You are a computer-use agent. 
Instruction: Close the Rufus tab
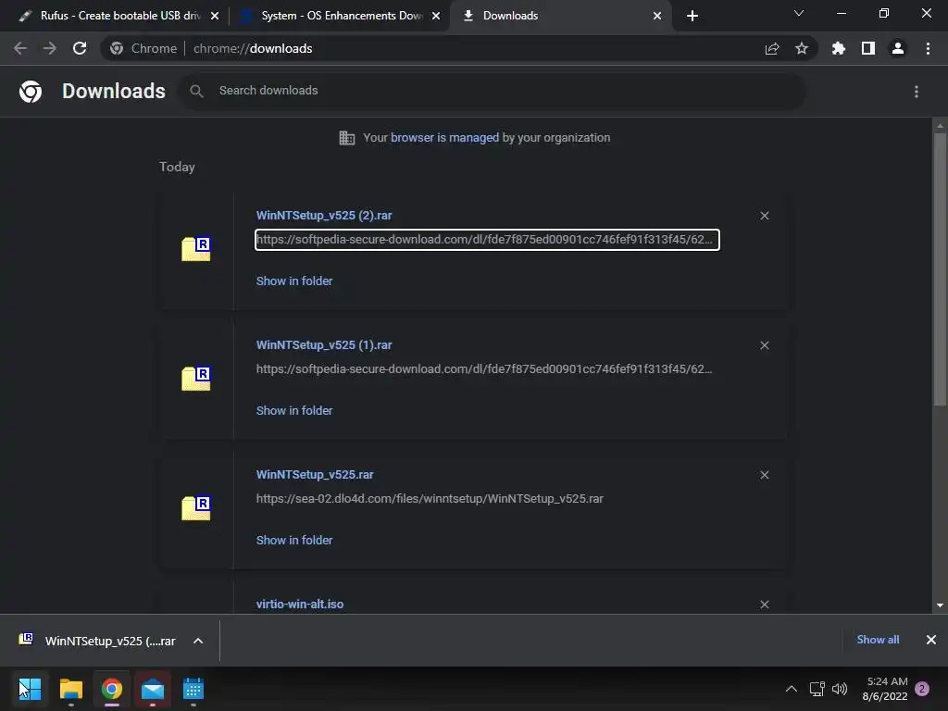(x=215, y=16)
